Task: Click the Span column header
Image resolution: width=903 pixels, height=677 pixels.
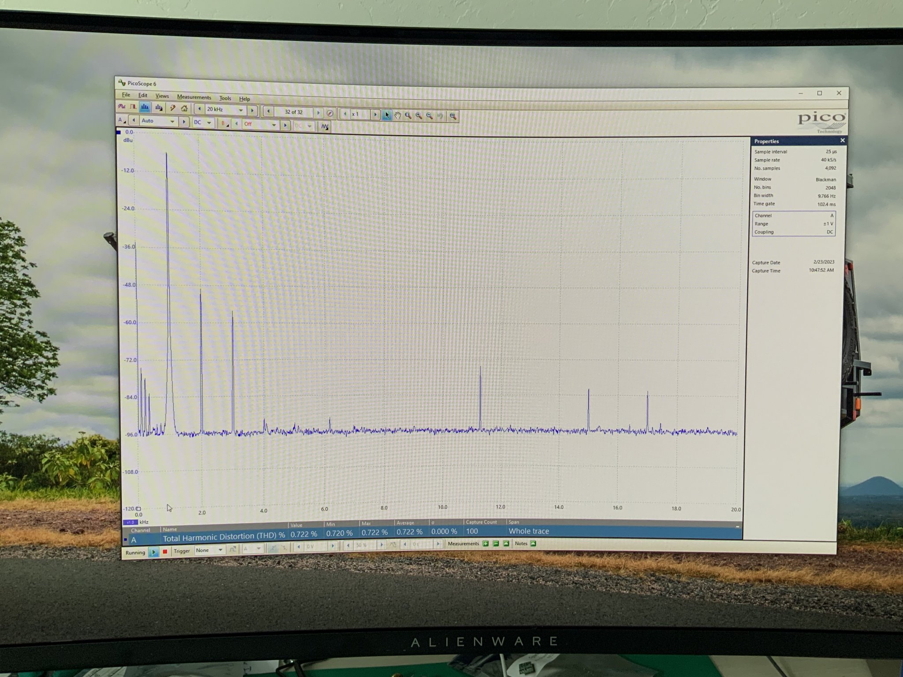Action: click(514, 522)
